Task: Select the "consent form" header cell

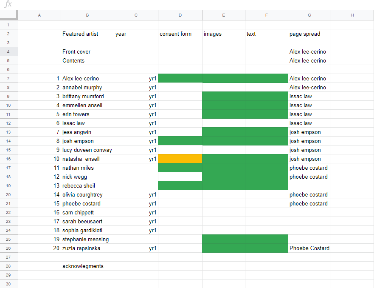Action: (180, 34)
